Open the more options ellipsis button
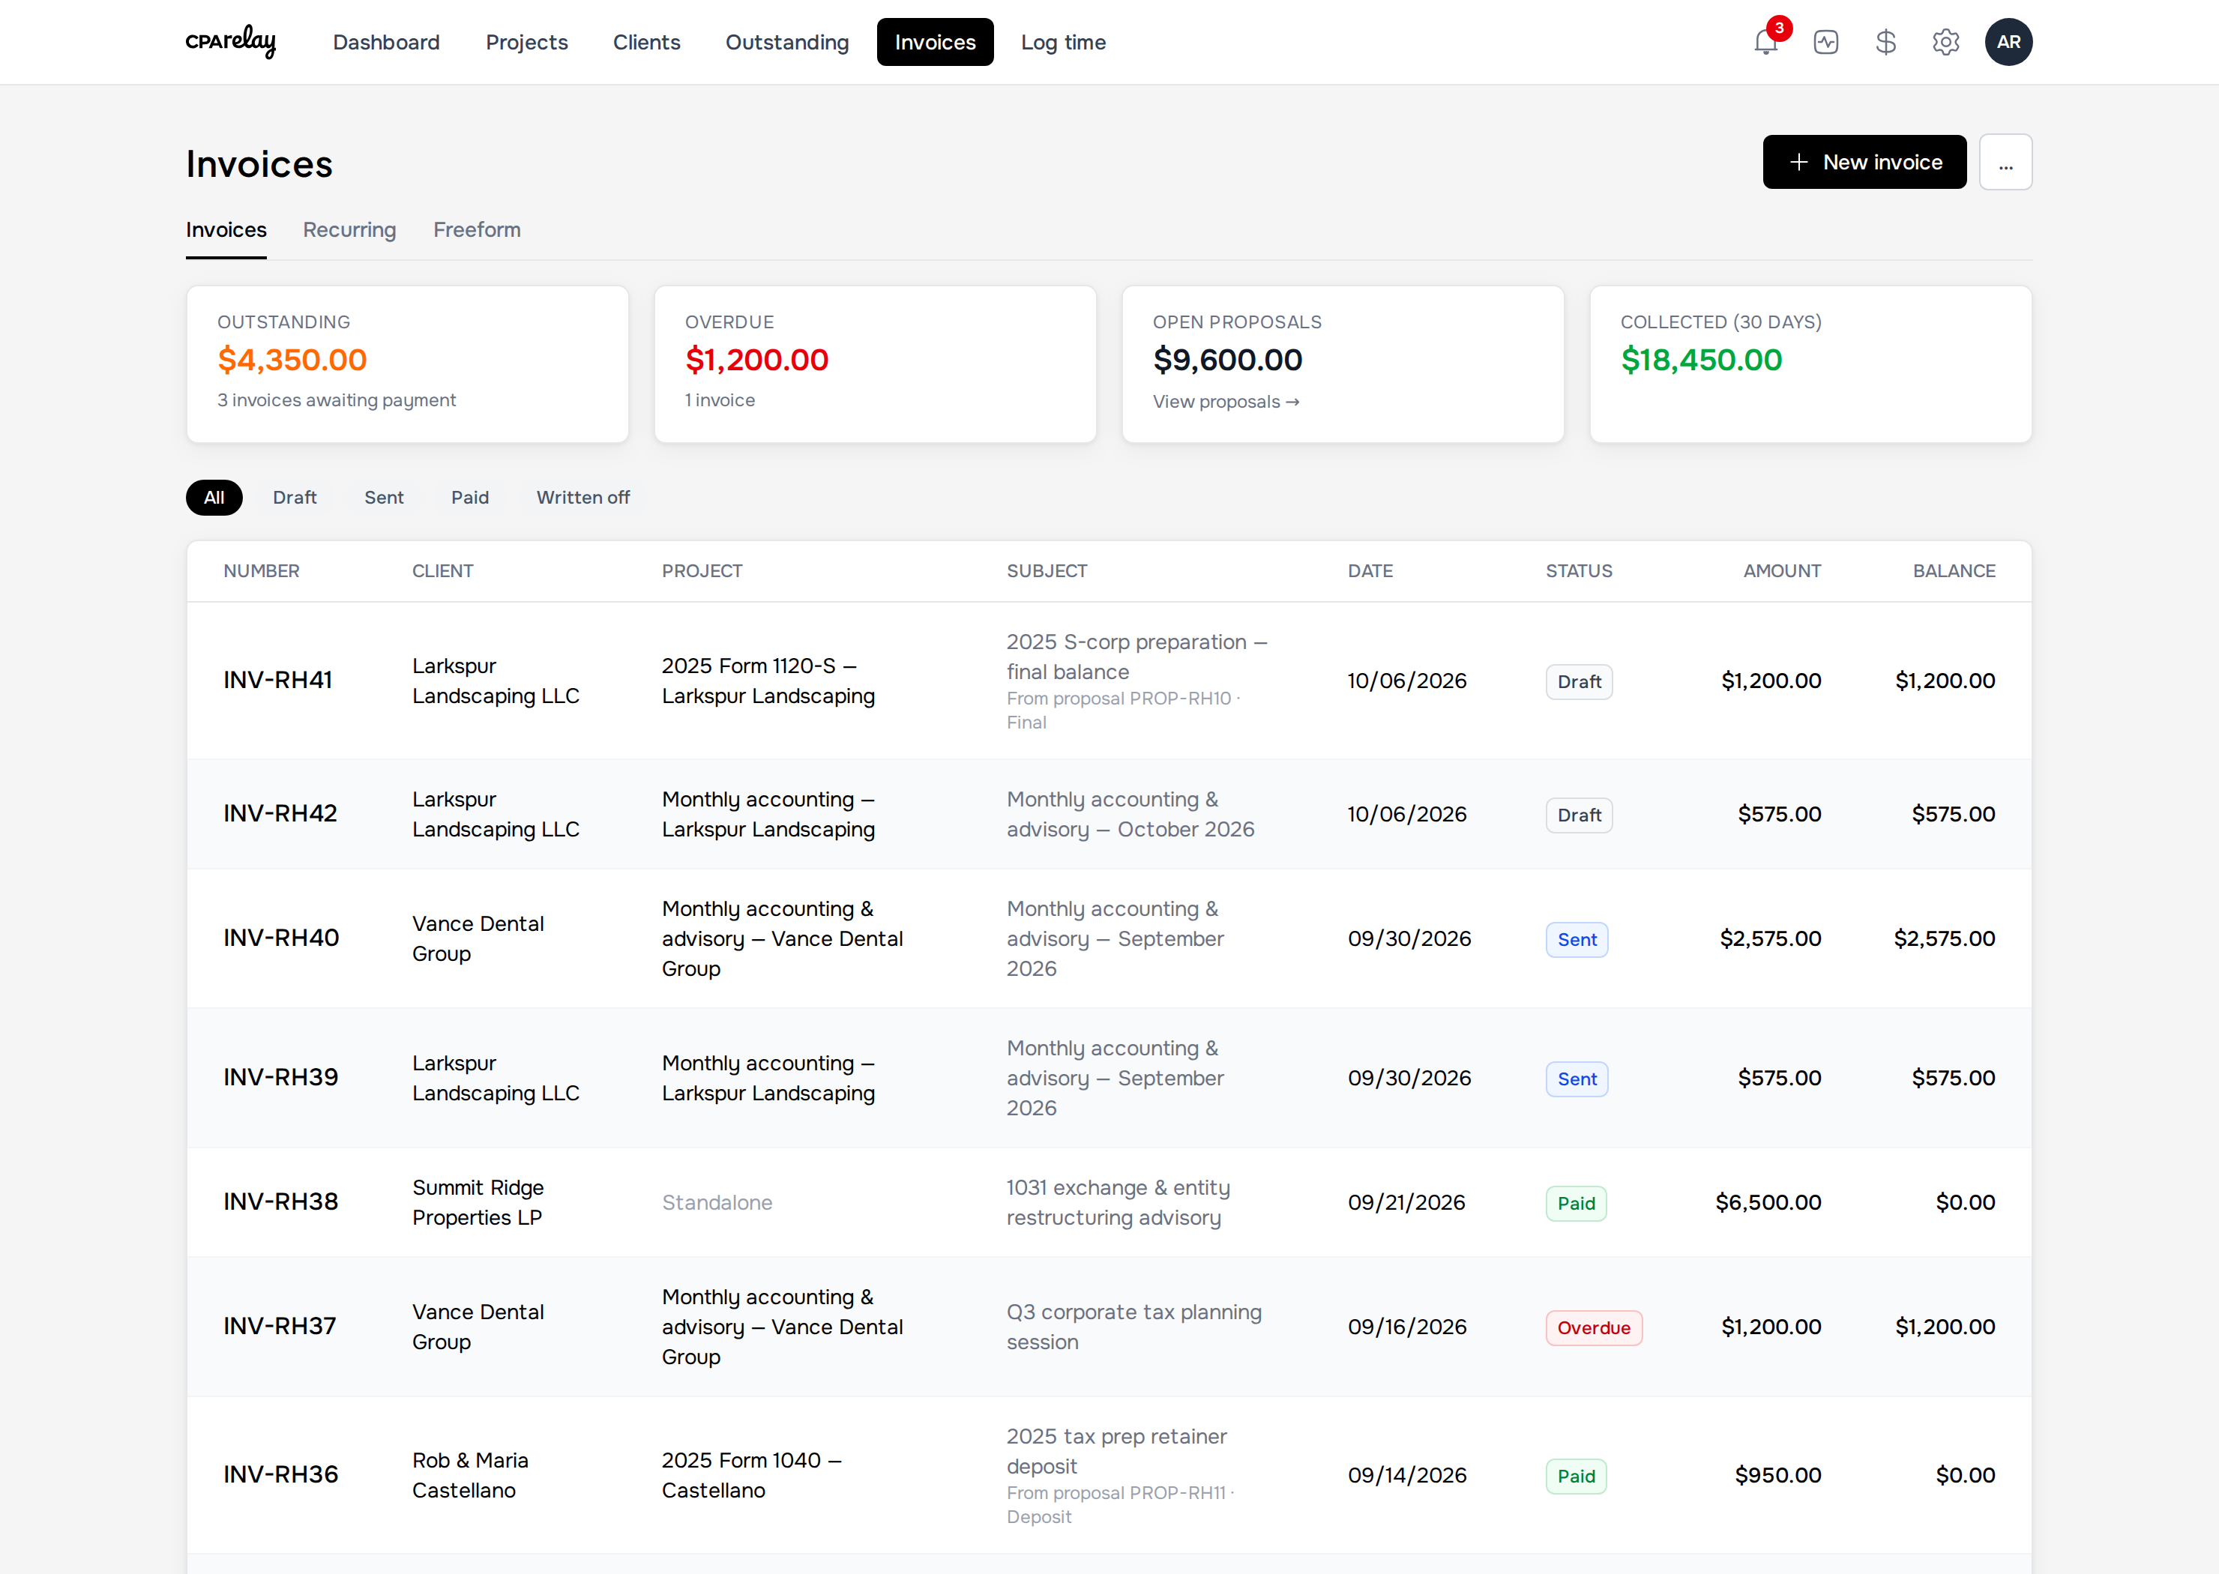The width and height of the screenshot is (2219, 1574). tap(2005, 162)
